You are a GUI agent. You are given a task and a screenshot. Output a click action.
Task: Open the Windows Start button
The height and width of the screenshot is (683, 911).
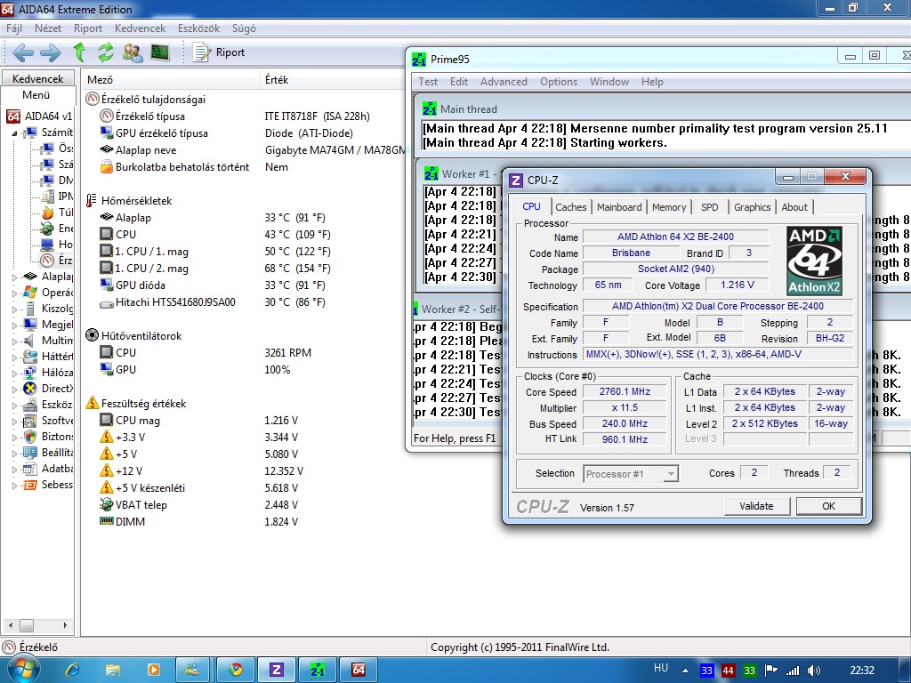click(22, 670)
